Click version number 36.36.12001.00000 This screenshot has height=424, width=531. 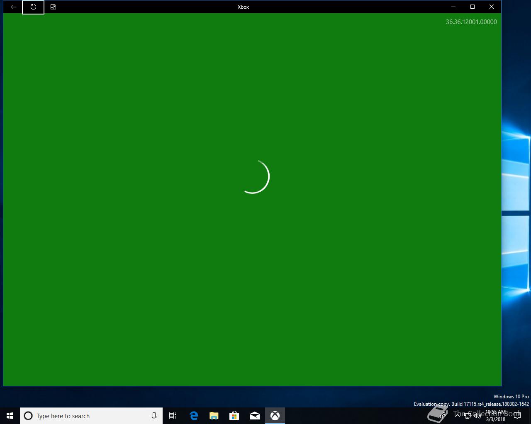pos(471,22)
